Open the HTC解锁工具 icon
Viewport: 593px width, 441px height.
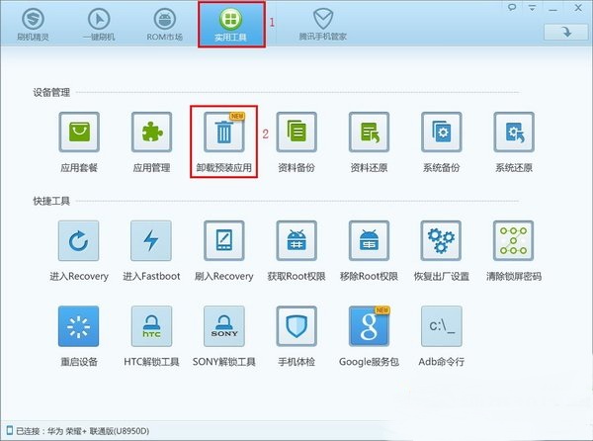tap(151, 326)
